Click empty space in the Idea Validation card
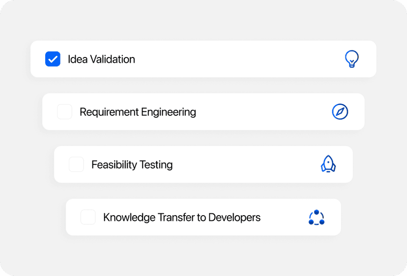 [x=236, y=59]
